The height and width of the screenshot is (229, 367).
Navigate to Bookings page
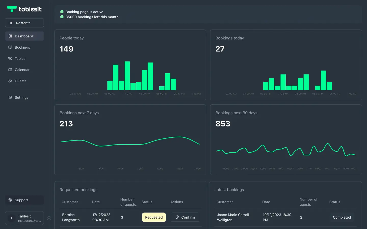[x=24, y=47]
